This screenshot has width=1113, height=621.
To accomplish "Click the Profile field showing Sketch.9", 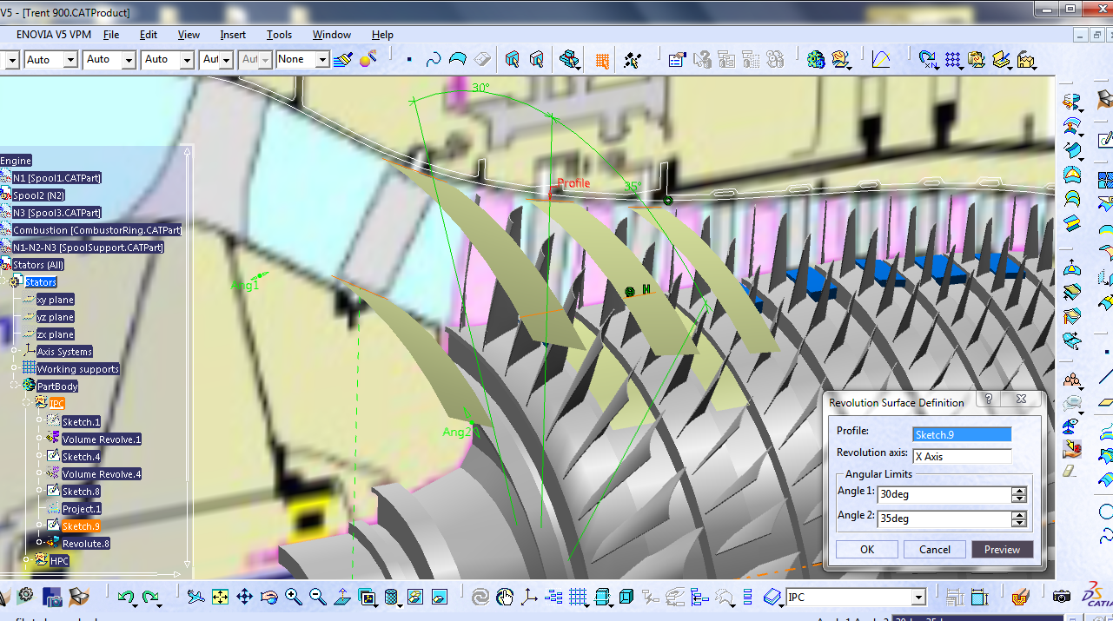I will [x=962, y=434].
